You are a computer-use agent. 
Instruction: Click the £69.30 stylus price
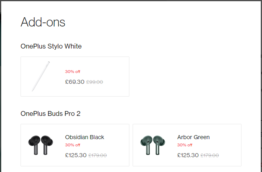pyautogui.click(x=75, y=82)
